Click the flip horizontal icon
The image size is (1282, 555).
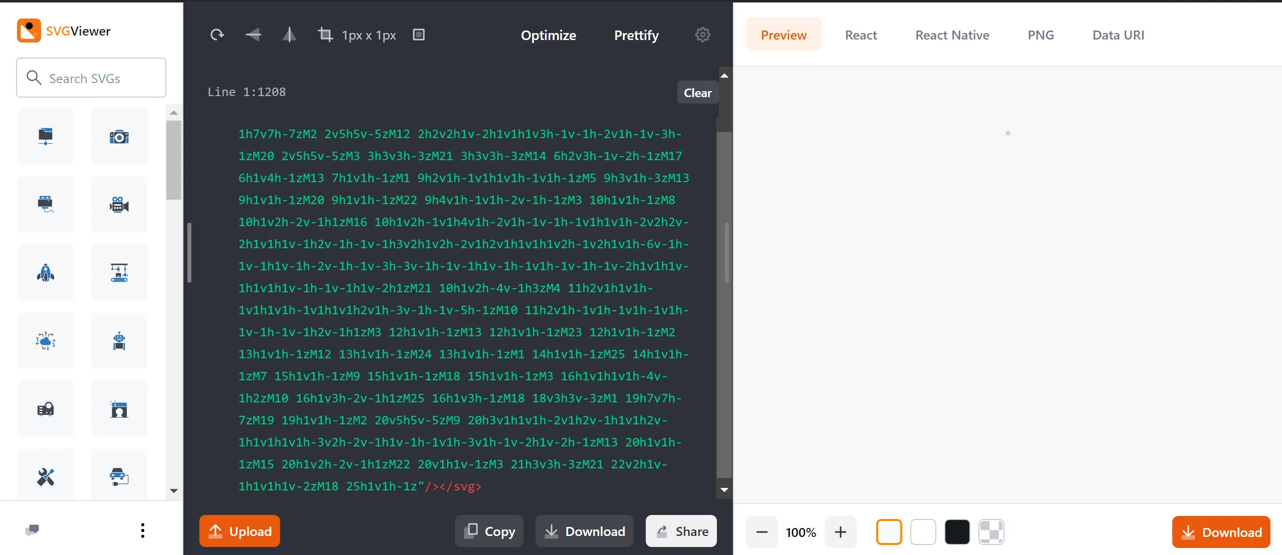coord(253,35)
